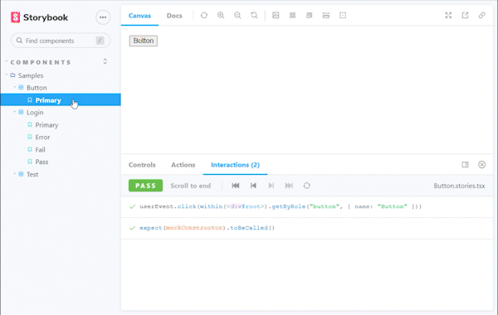The height and width of the screenshot is (315, 498).
Task: Click the Zoom out icon
Action: [237, 15]
